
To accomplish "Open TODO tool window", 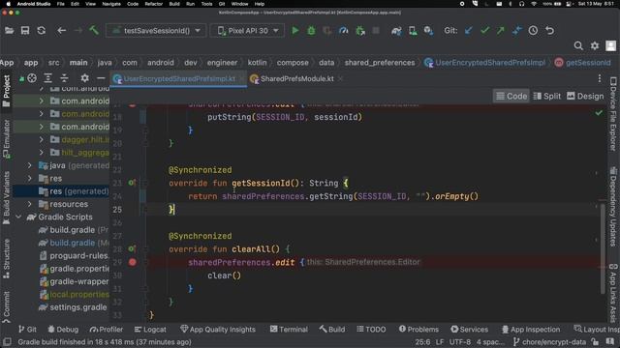I will click(x=371, y=330).
